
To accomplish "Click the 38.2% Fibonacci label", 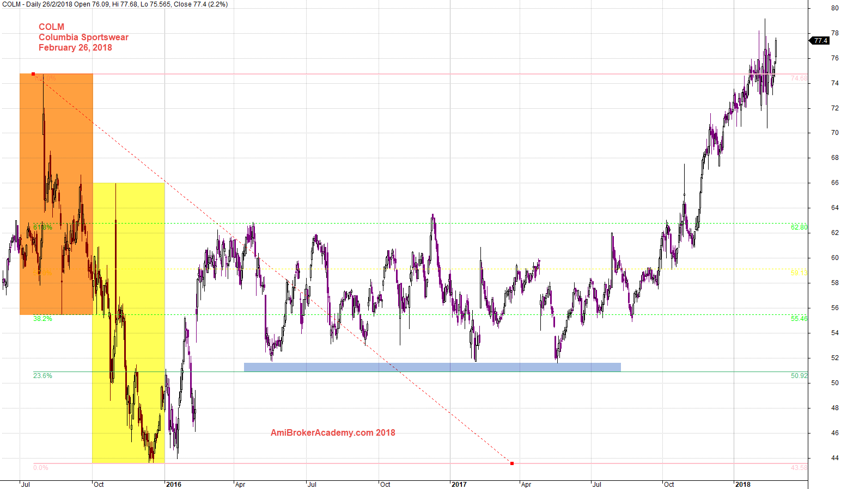I will point(42,318).
